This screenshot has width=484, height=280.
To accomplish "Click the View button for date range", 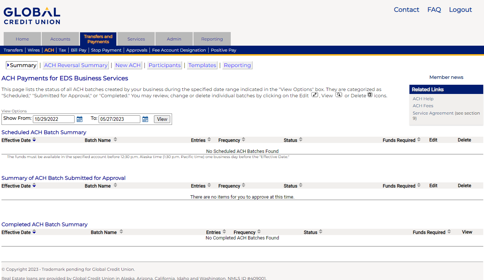I will click(x=162, y=119).
